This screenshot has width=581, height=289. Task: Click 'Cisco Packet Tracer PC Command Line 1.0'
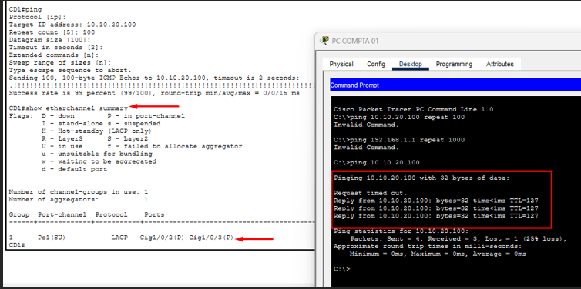click(413, 109)
